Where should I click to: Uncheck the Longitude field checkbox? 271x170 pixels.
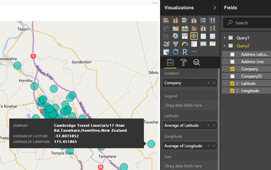coord(232,91)
